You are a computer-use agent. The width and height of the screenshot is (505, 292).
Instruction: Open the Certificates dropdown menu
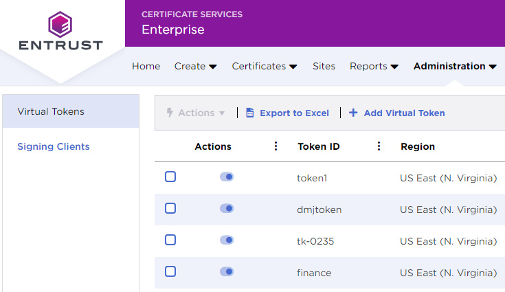pos(264,67)
